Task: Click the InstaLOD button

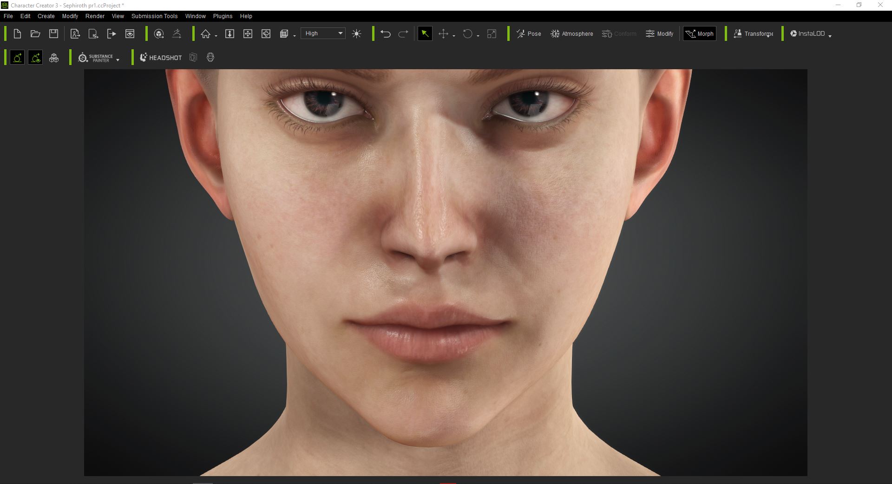Action: coord(807,33)
